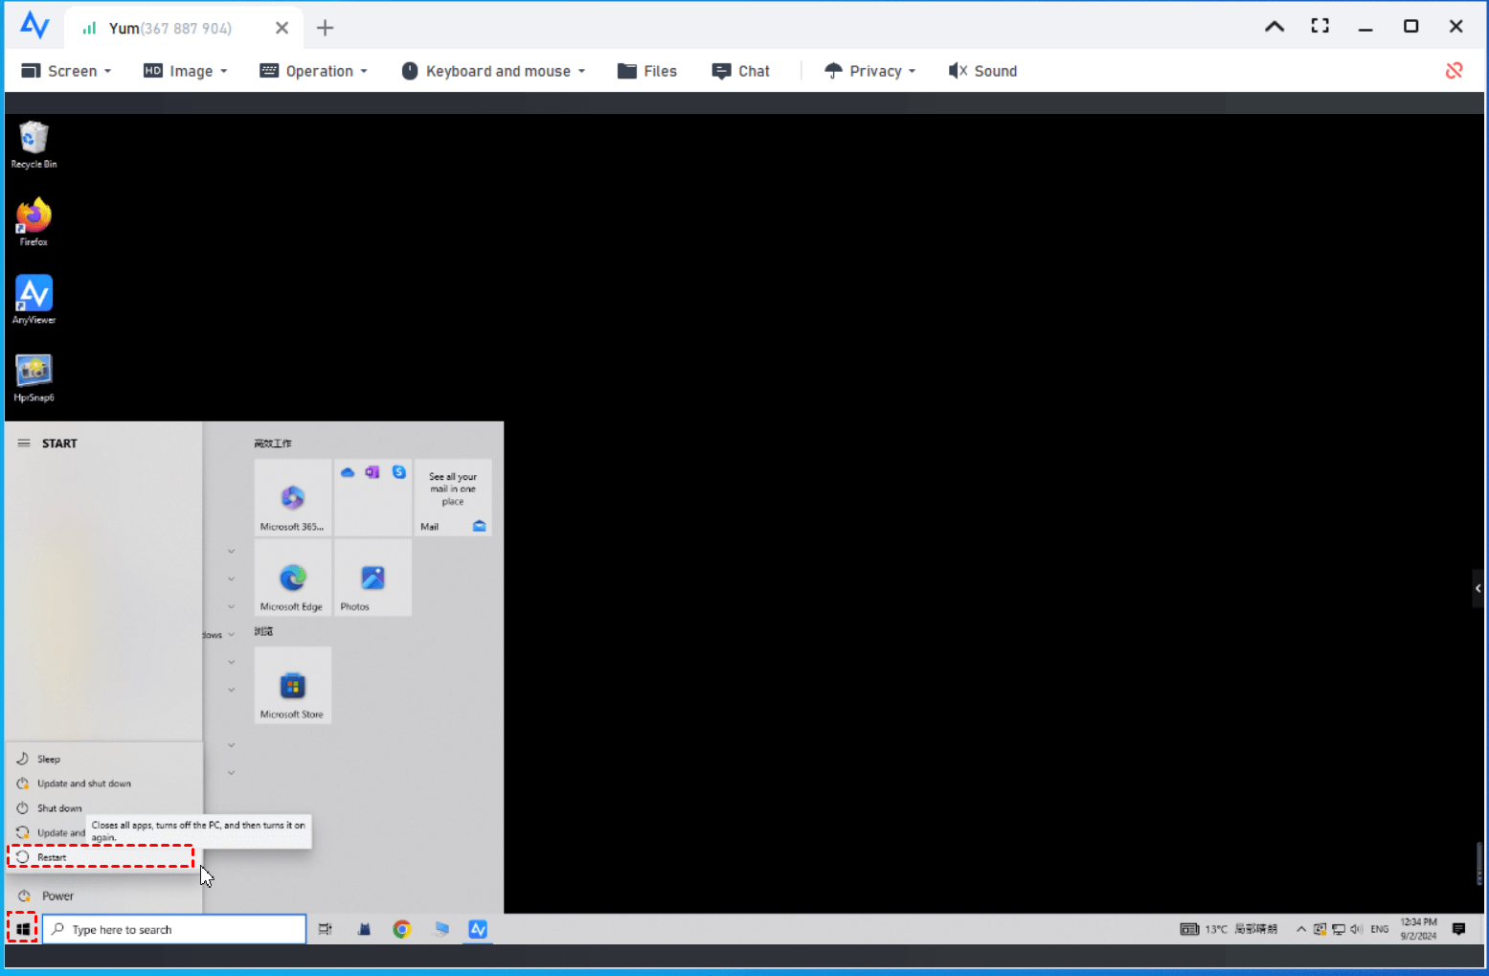Expand the Operation dropdown menu
This screenshot has height=976, width=1489.
coord(314,71)
